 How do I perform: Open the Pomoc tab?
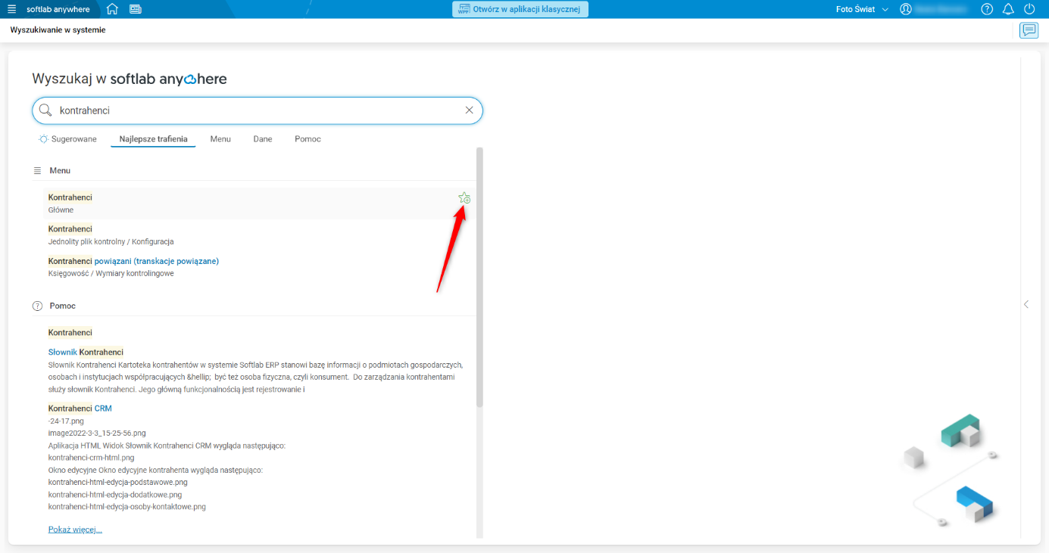(x=308, y=139)
